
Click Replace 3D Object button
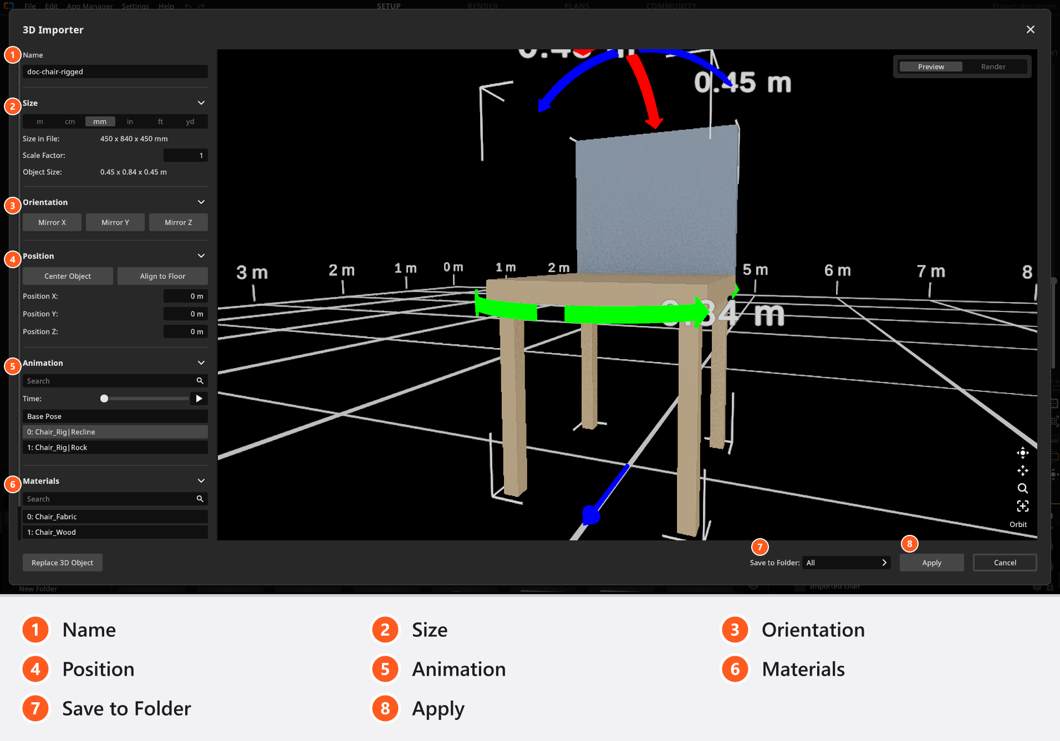pos(63,563)
